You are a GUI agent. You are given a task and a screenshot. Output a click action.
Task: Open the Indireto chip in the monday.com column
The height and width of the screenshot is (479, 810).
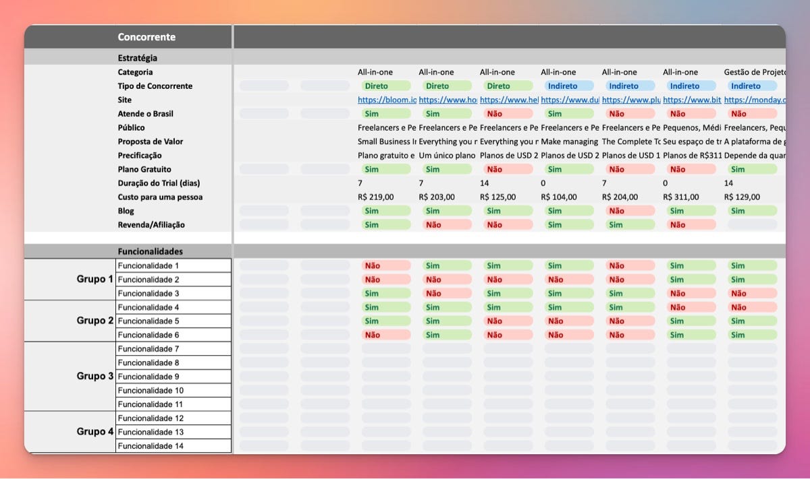pyautogui.click(x=752, y=86)
